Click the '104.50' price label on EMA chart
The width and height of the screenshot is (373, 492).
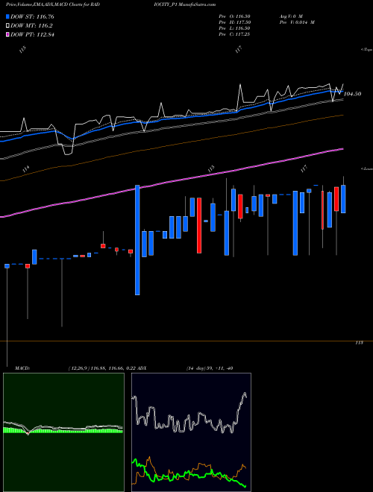point(353,94)
